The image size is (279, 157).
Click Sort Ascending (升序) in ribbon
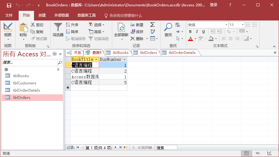(72, 25)
